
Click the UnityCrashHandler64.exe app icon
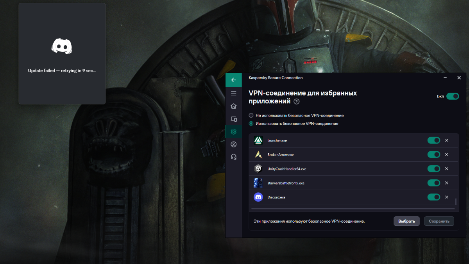[258, 169]
